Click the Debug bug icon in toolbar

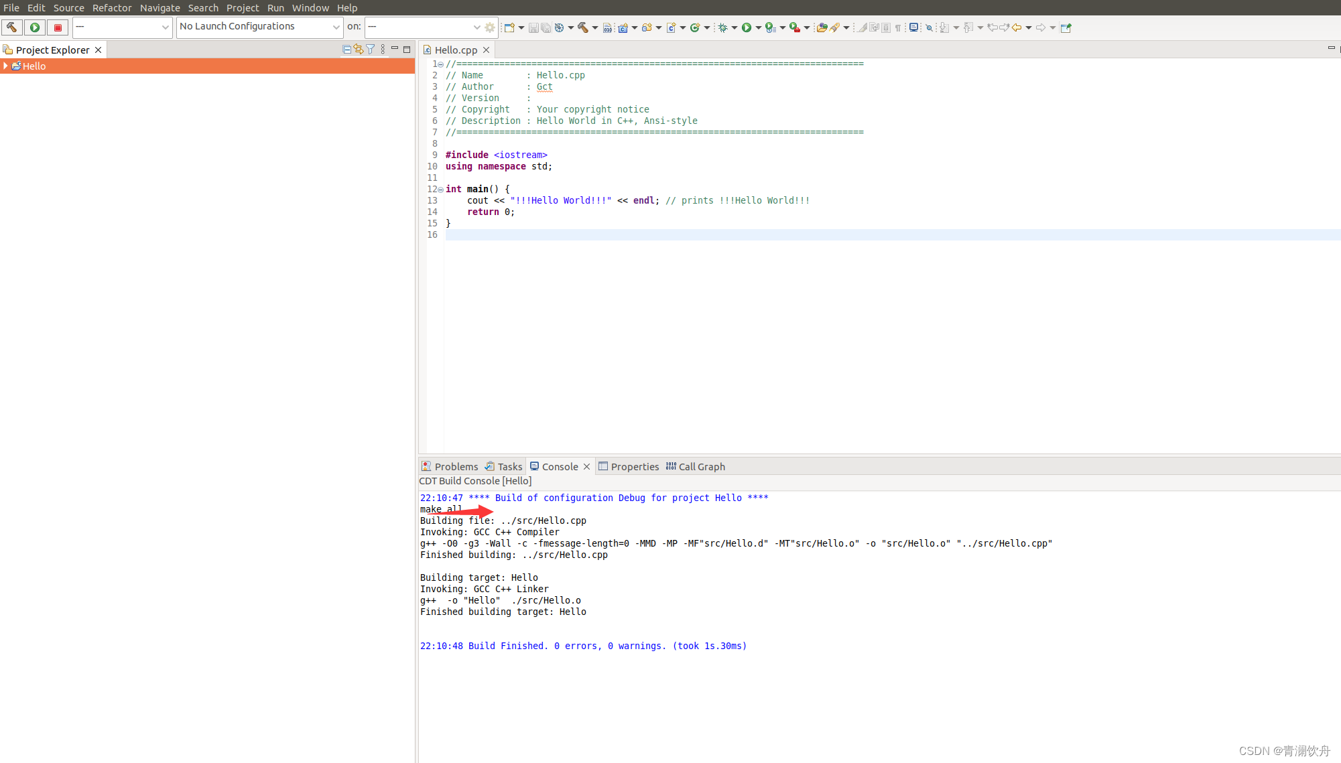(722, 27)
